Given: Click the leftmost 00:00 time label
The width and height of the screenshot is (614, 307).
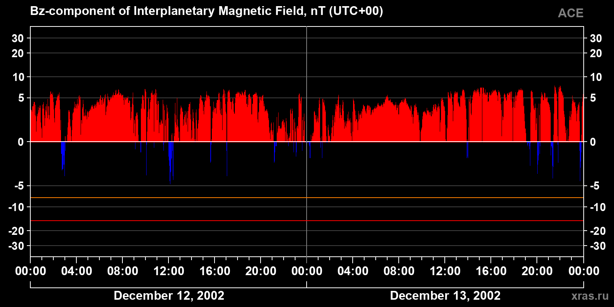Looking at the screenshot, I should [31, 271].
